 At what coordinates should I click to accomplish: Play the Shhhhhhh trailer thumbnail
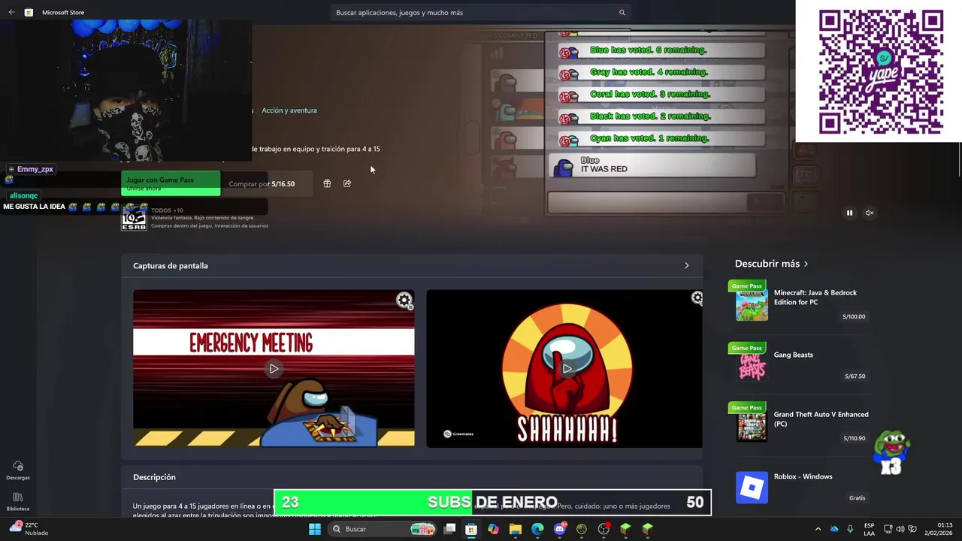(x=565, y=368)
